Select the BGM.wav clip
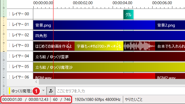This screenshot has width=185, height=104. point(94,76)
